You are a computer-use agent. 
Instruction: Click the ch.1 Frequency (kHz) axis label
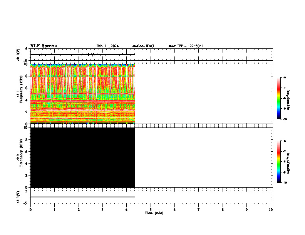20,89
